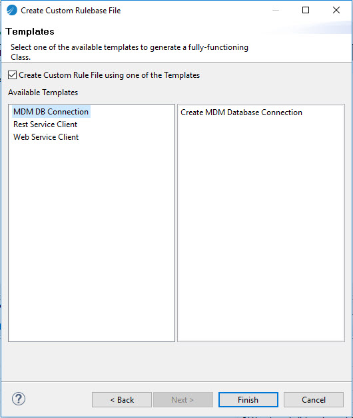
Task: Complete the wizard with Finish
Action: (248, 399)
